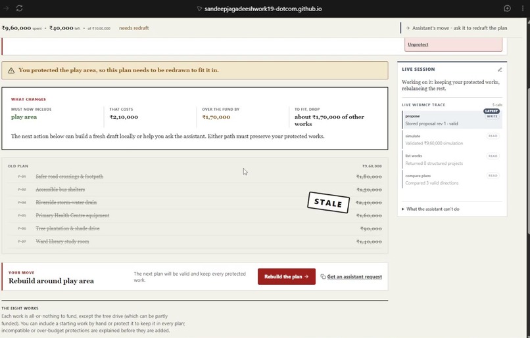The width and height of the screenshot is (530, 338).
Task: Click Safer road crossings & footpath row
Action: coord(195,177)
